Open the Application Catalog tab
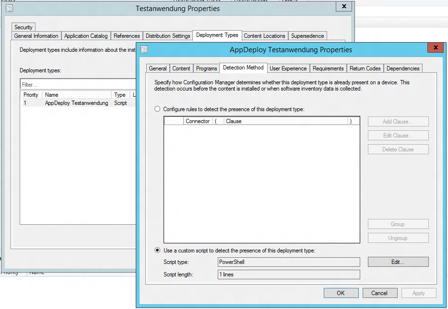The image size is (448, 309). click(x=86, y=36)
